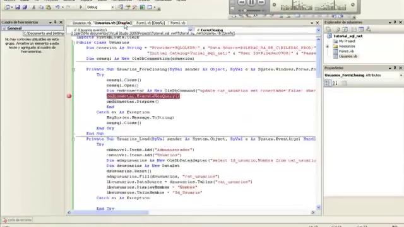Click the New Project toolbar icon
The image size is (404, 227).
(x=7, y=7)
